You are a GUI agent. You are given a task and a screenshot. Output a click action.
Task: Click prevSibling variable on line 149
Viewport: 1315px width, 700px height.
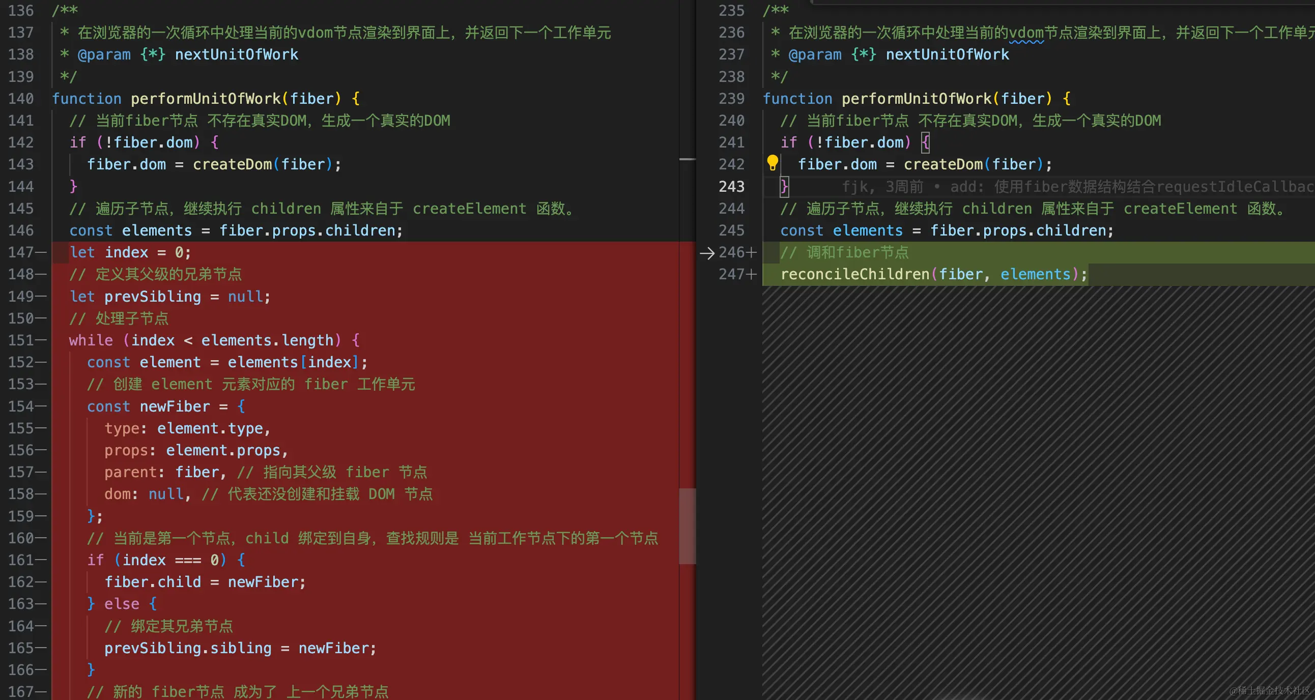tap(153, 297)
